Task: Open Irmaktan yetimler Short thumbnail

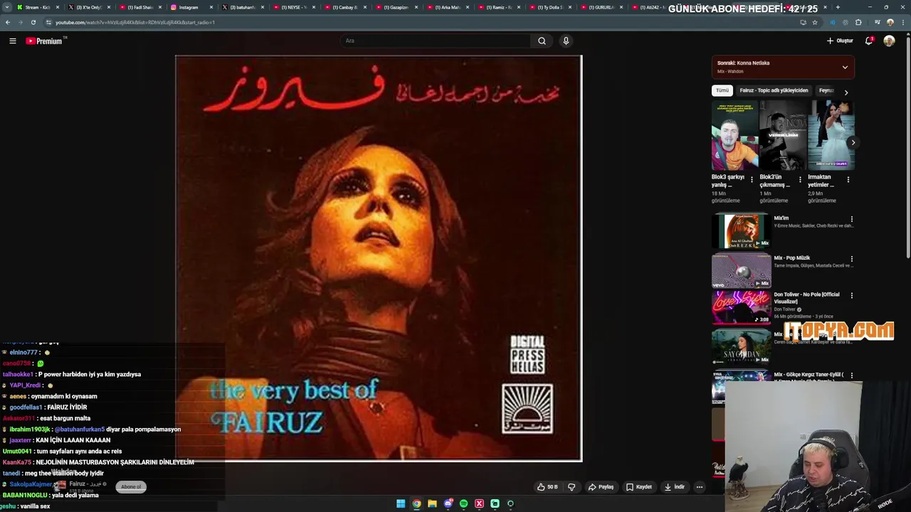Action: 831,135
